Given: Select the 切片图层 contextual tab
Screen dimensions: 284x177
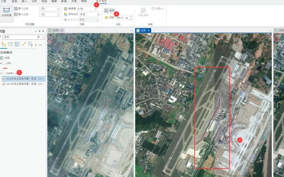Looking at the screenshot, I should [101, 1].
